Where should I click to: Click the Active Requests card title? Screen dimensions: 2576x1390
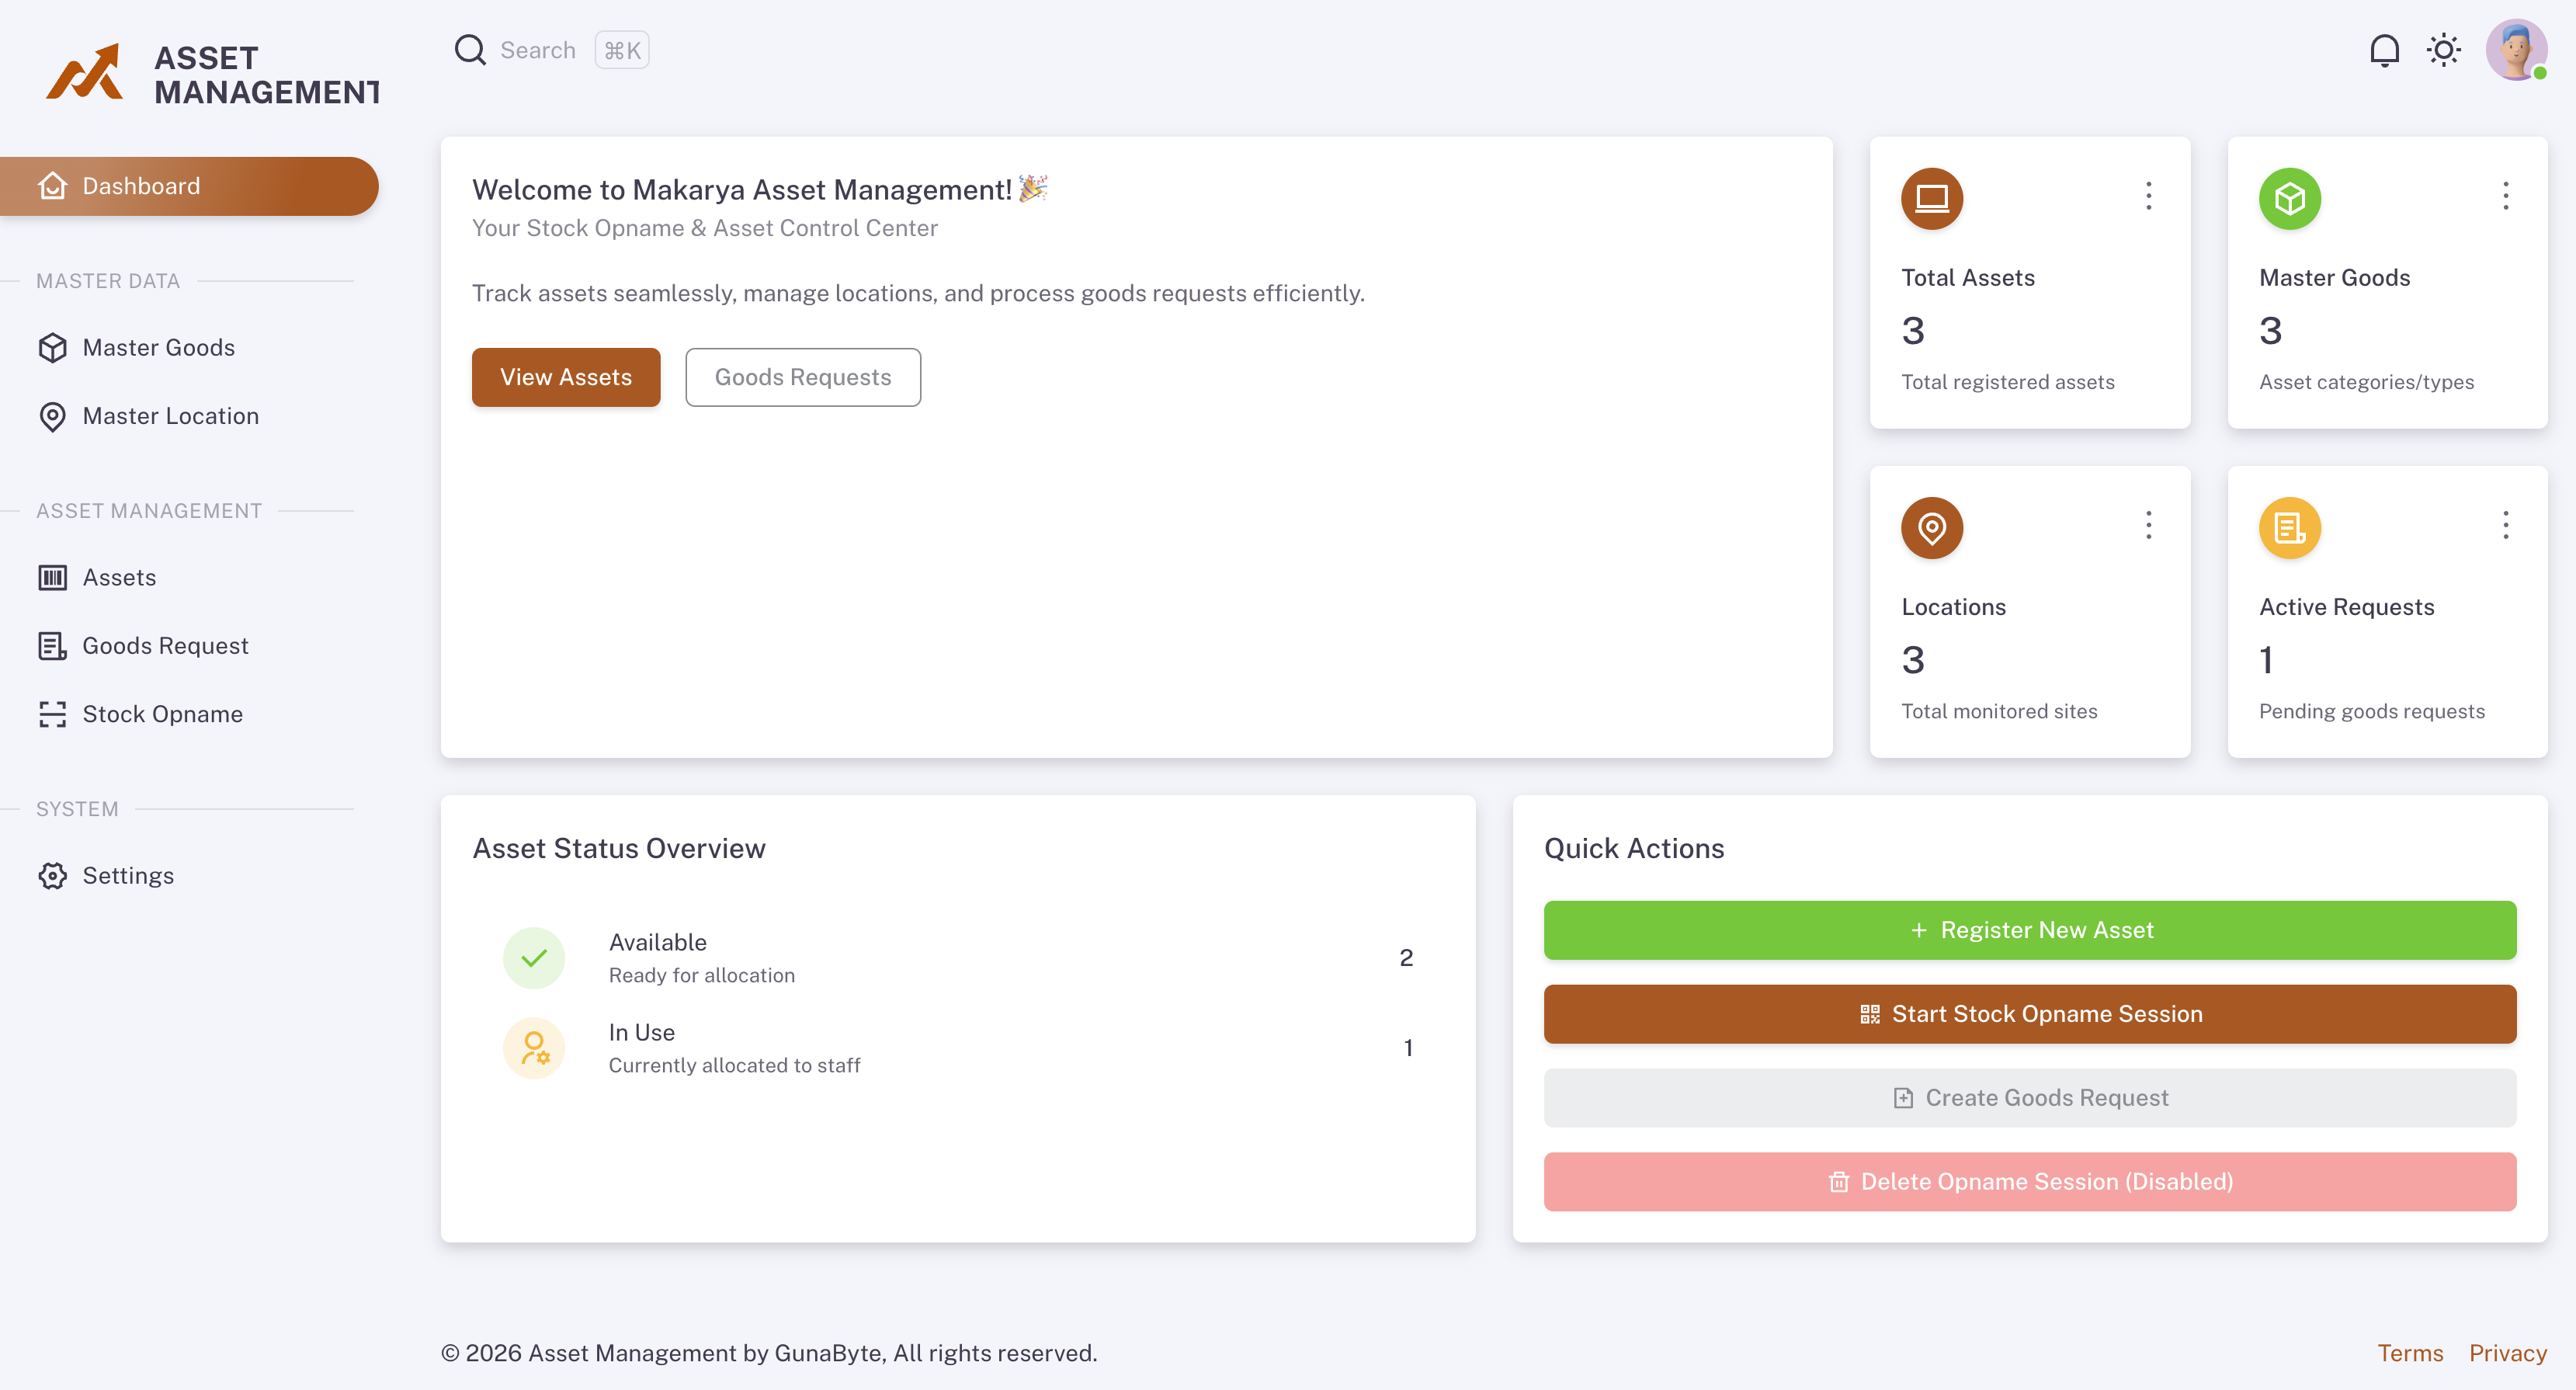click(x=2347, y=607)
